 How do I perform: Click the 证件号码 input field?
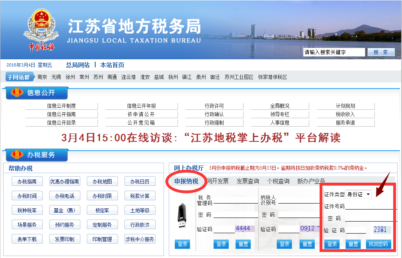(x=369, y=206)
